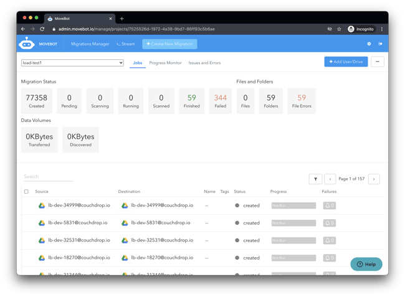Click failures bell for lb-dev-32531 row
The width and height of the screenshot is (405, 297).
(330, 240)
